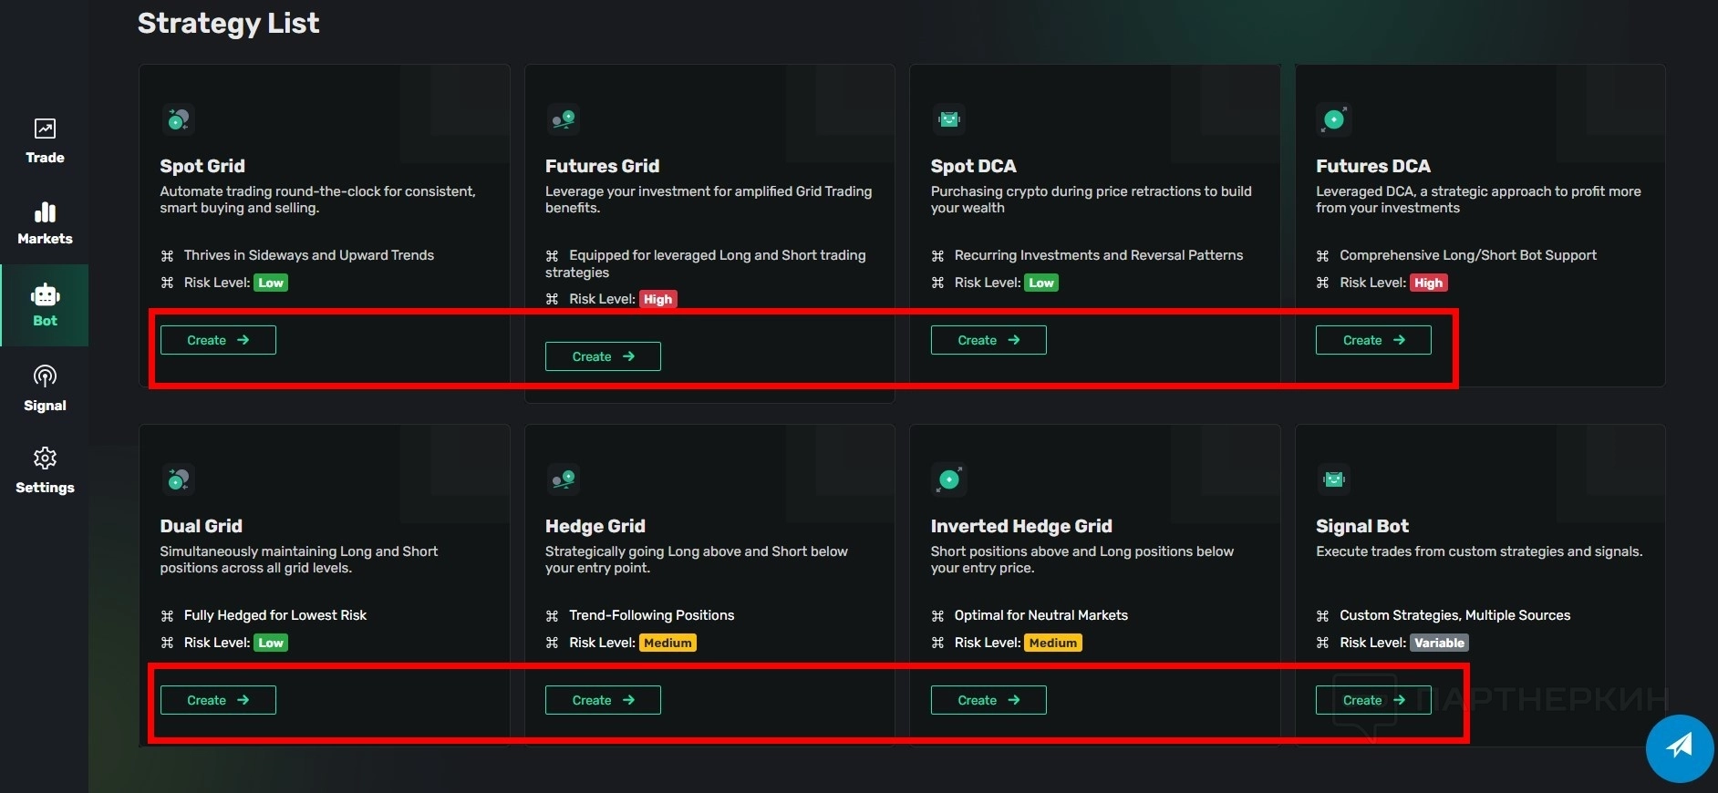
Task: Create a Futures Grid bot
Action: 603,356
